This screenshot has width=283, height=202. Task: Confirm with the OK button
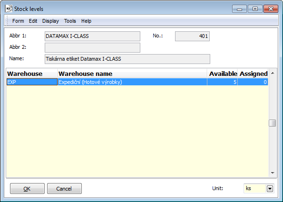pyautogui.click(x=27, y=189)
